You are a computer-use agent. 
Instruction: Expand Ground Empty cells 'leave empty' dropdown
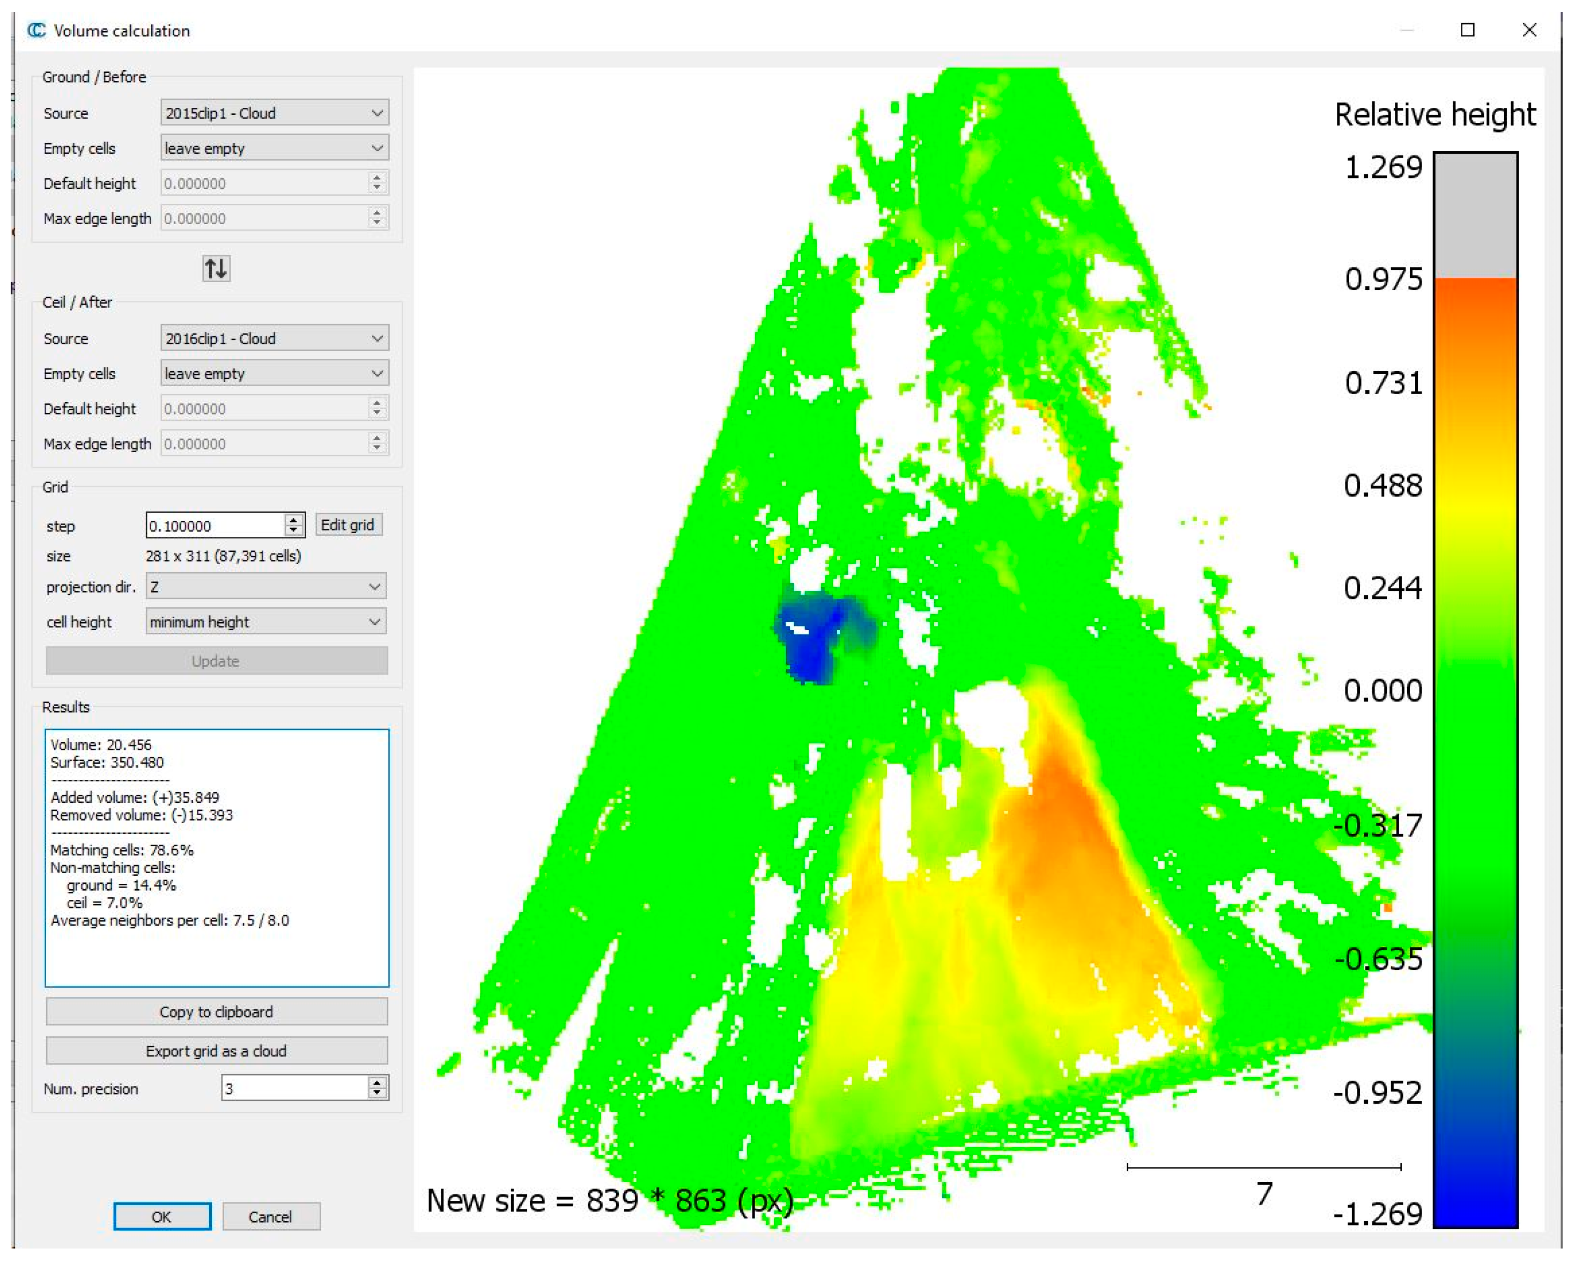pyautogui.click(x=274, y=148)
